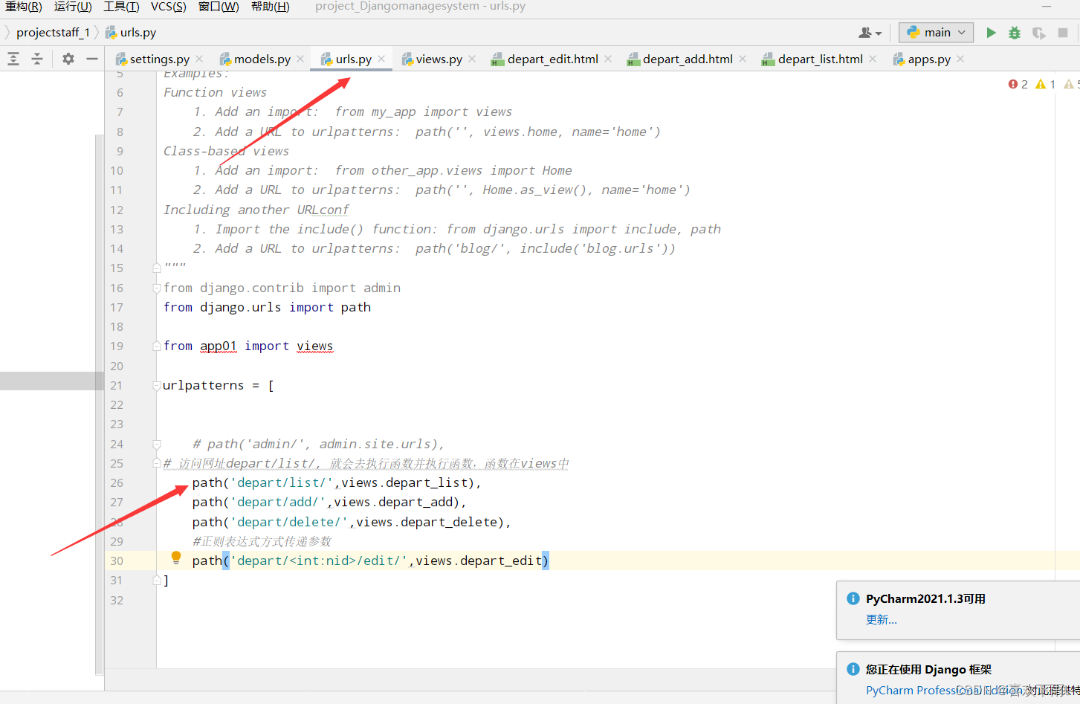Open the 运行(U) run menu
1080x704 pixels.
[x=73, y=7]
